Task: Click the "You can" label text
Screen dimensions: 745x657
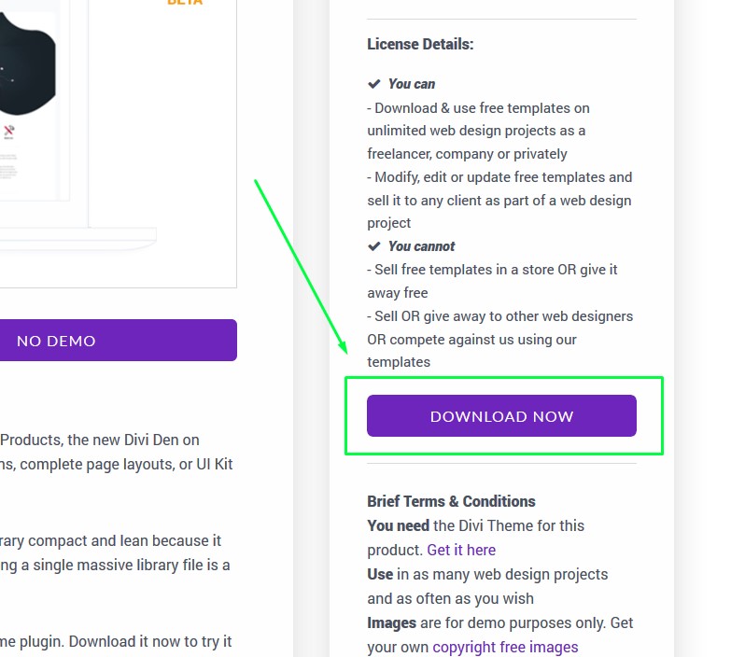Action: pos(412,84)
